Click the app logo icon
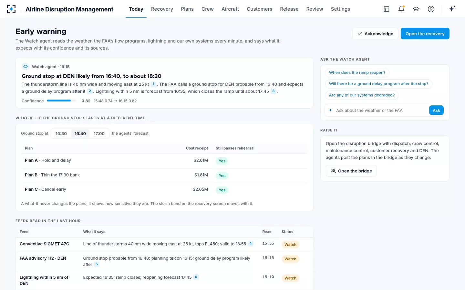Viewport: 465px width, 290px height. pos(11,9)
